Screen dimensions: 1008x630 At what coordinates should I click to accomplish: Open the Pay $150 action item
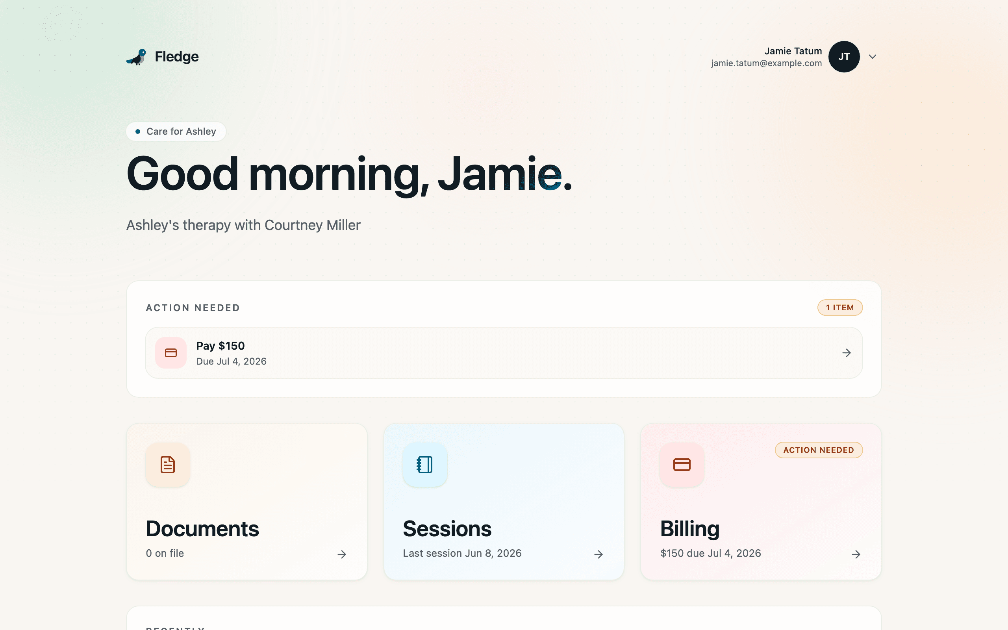click(504, 352)
